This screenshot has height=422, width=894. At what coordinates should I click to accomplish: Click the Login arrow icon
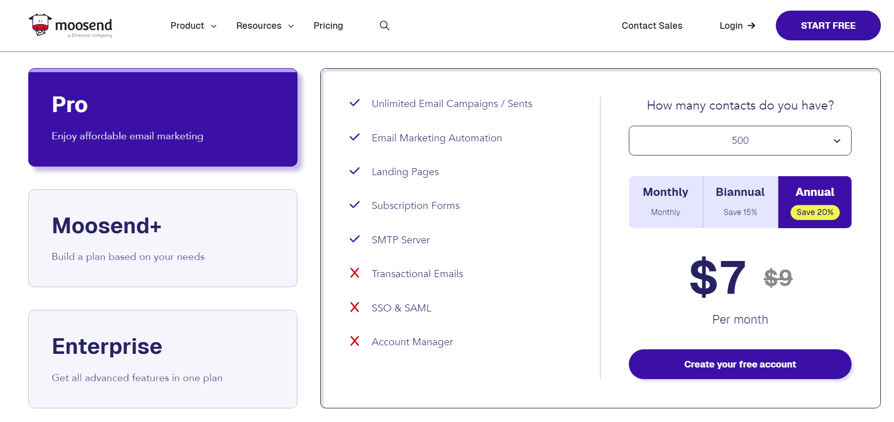[x=752, y=25]
